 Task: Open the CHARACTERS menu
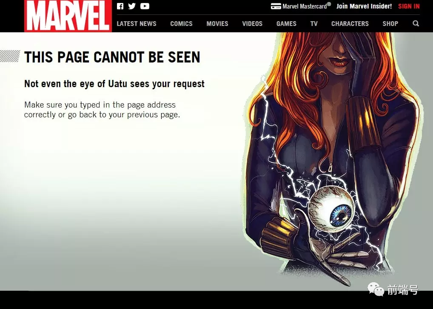point(350,24)
